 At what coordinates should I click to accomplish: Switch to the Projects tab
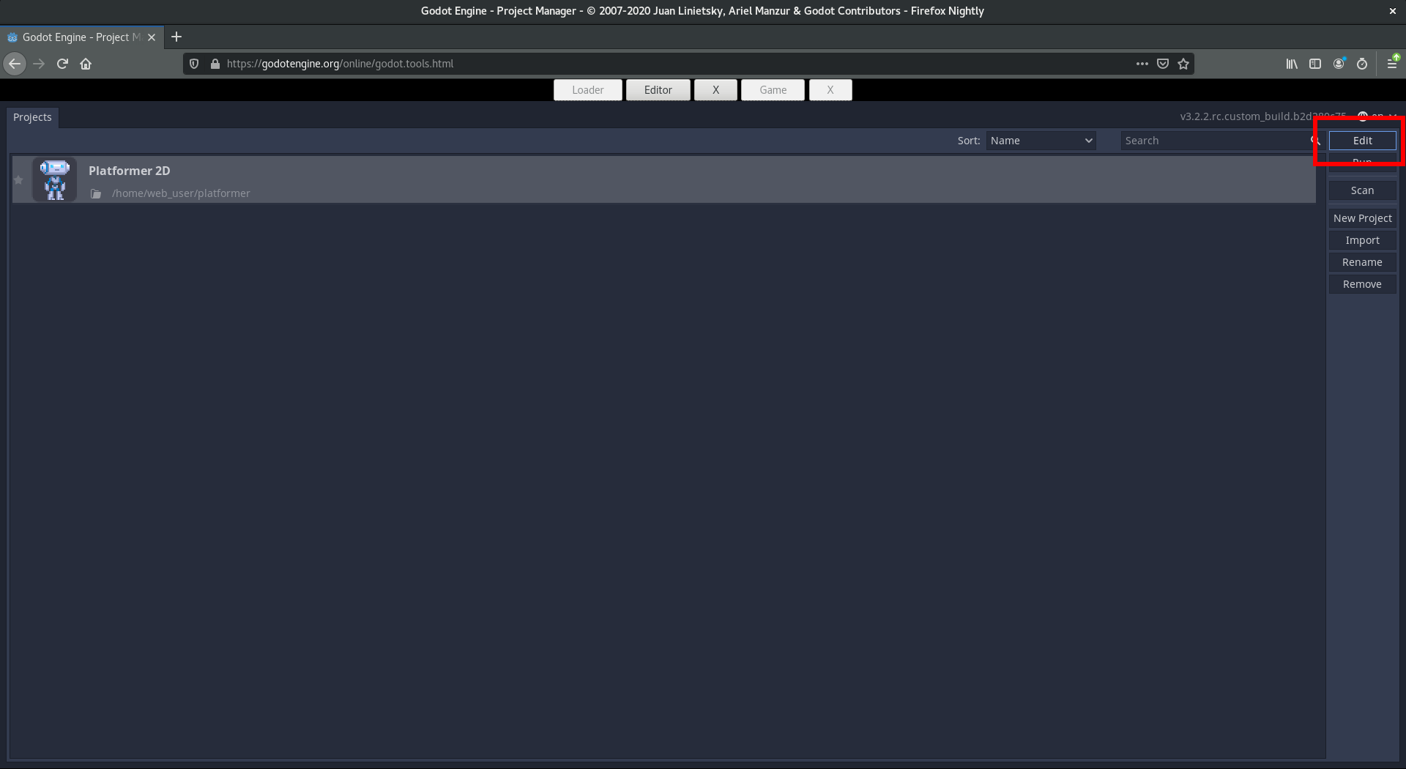(32, 117)
